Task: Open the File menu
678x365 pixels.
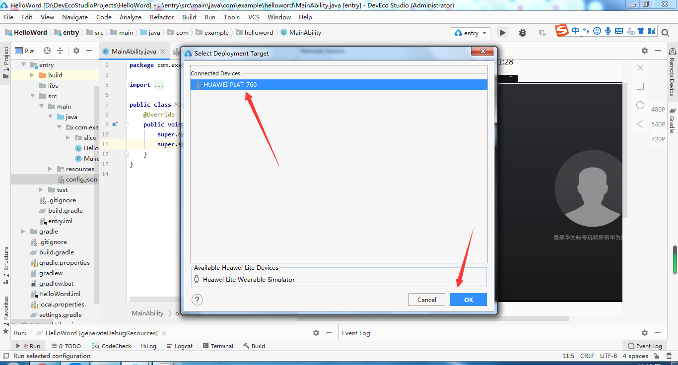Action: tap(8, 17)
